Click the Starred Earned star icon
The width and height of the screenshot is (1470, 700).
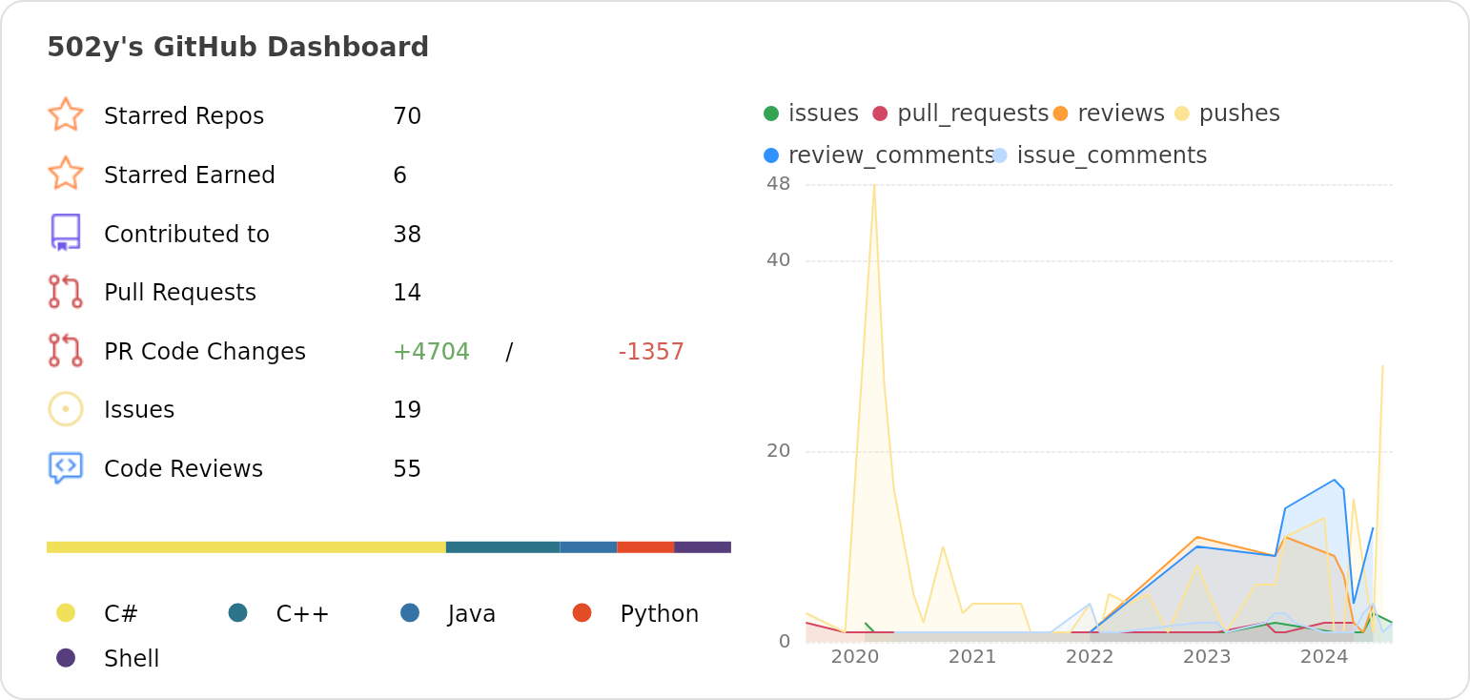(x=66, y=174)
